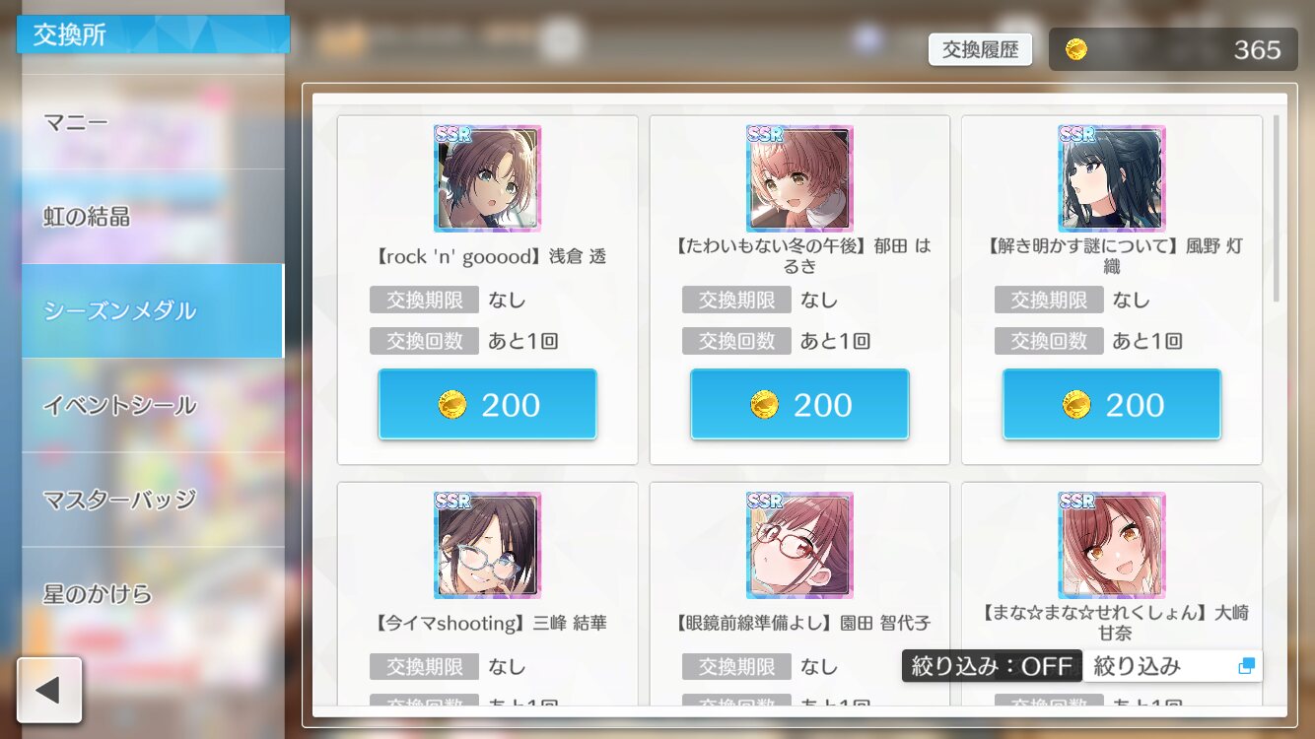Click the vertical scrollbar of the card list

click(1277, 208)
